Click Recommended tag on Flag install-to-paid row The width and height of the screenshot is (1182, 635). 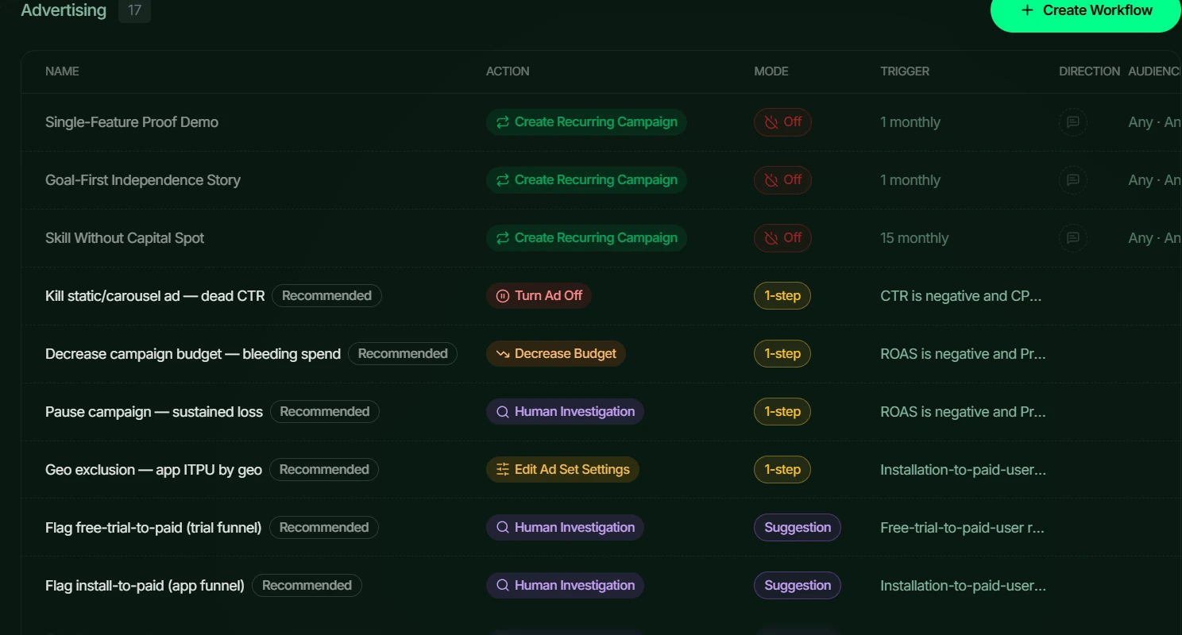click(x=307, y=586)
